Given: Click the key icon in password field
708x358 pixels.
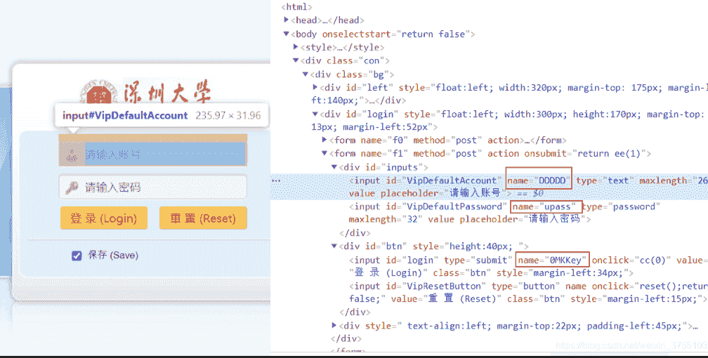Looking at the screenshot, I should [x=72, y=187].
